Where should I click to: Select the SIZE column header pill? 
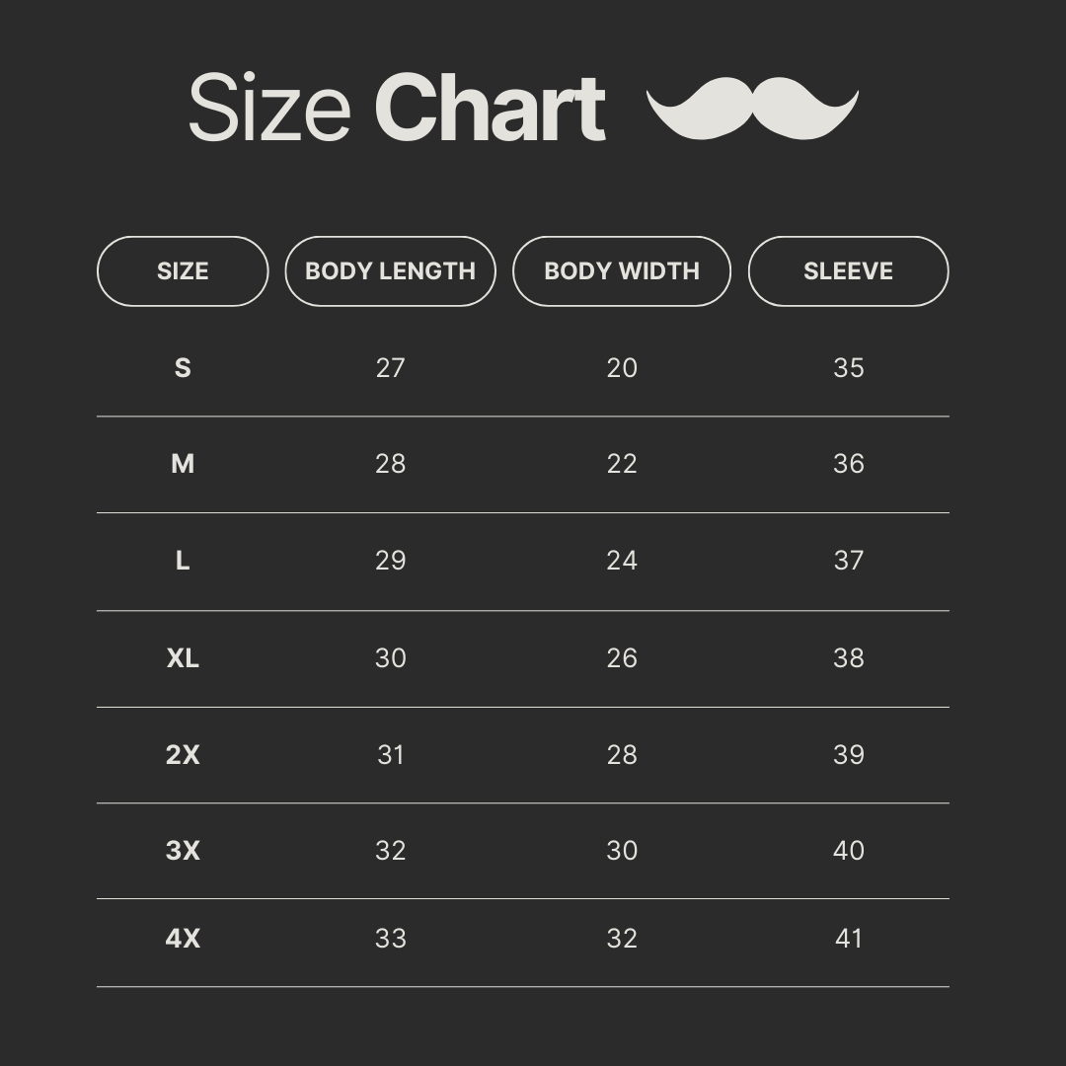point(183,271)
